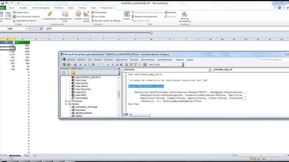Switch to the Inicio ribbon tab

coord(12,8)
